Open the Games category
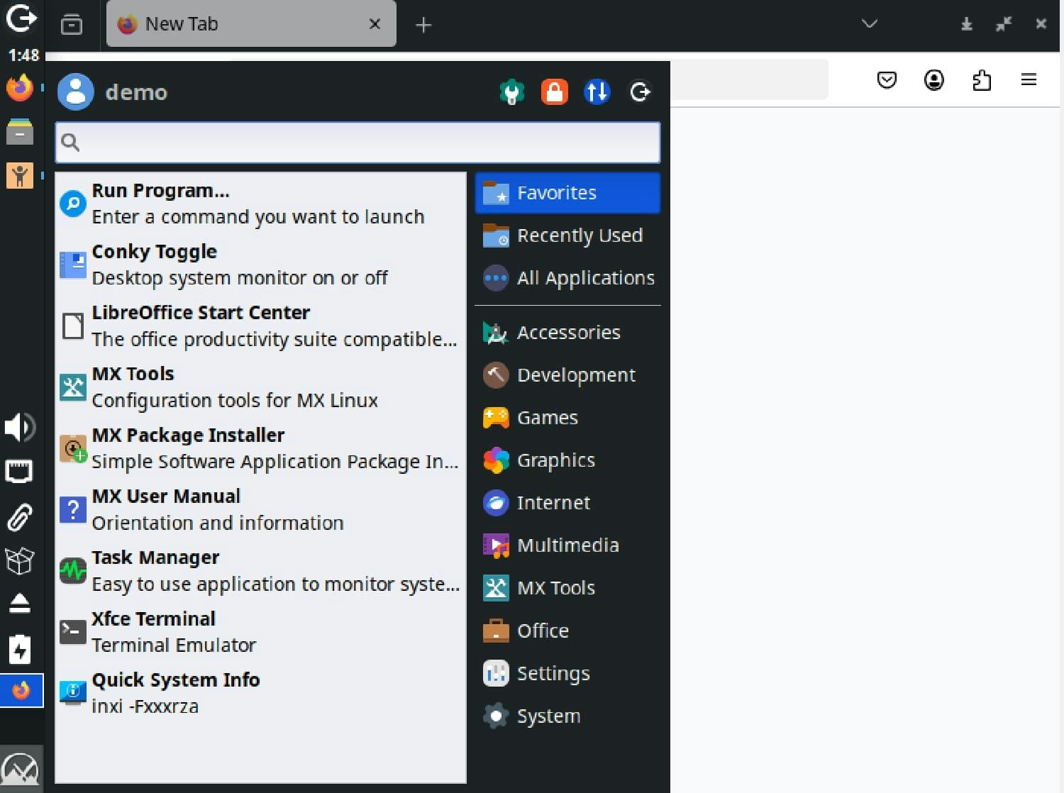Screen dimensions: 1064x793 [567, 418]
